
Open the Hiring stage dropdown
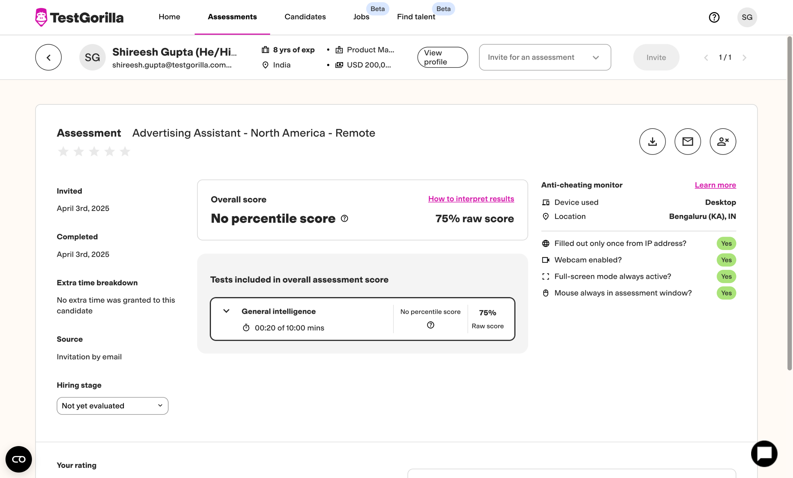(112, 406)
